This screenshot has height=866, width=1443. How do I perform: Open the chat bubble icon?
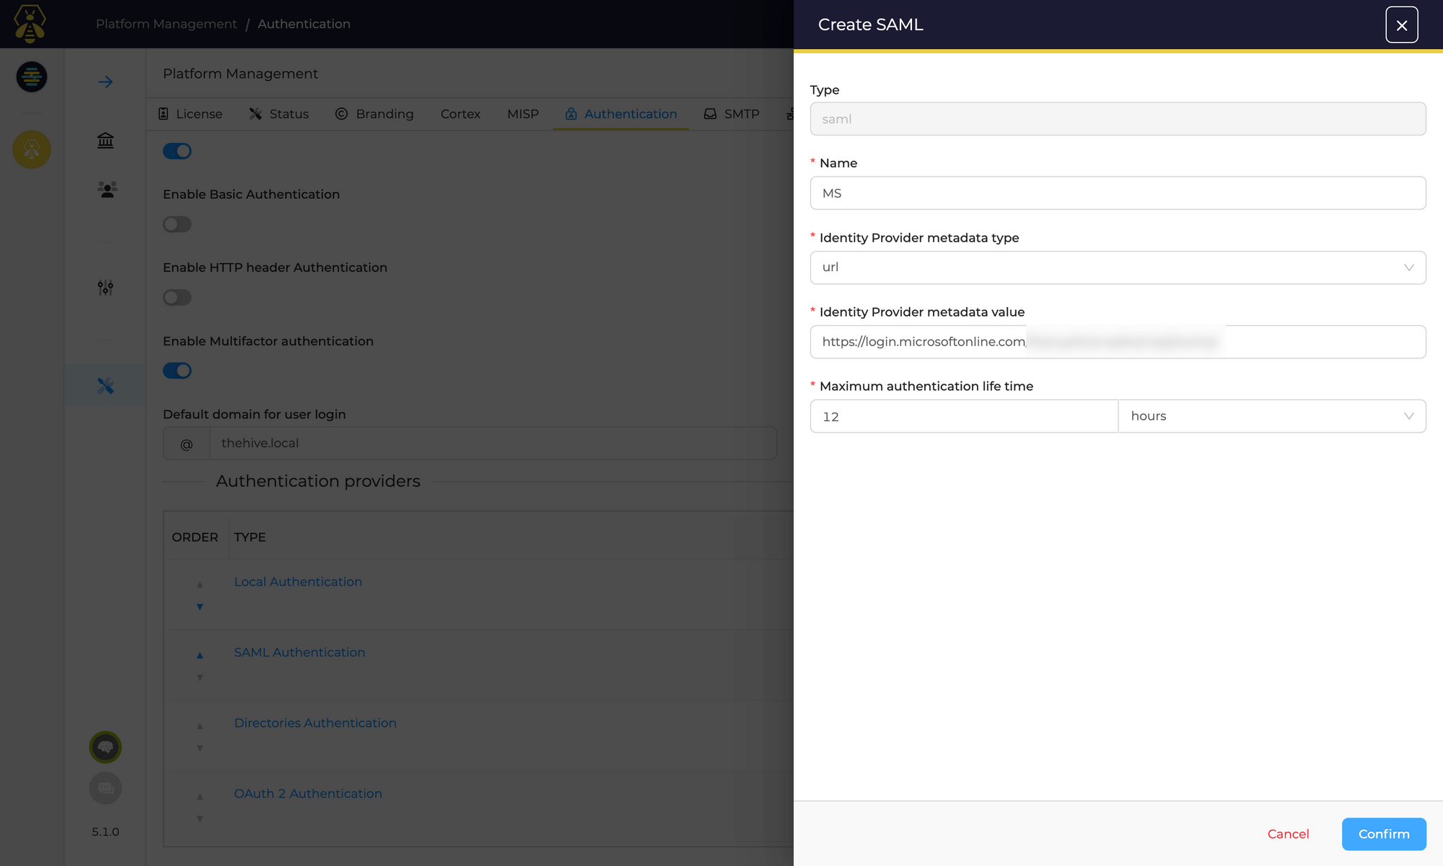coord(105,788)
